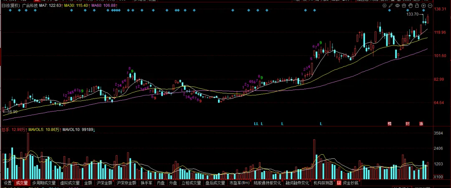Click the red 财 marker on chart
Image resolution: width=451 pixels, height=188 pixels.
(x=408, y=124)
